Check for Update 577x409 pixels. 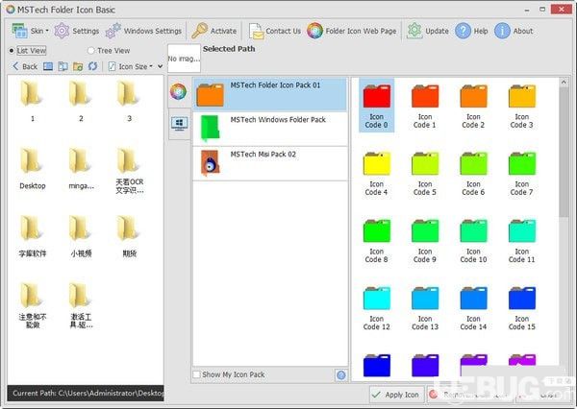(x=428, y=31)
